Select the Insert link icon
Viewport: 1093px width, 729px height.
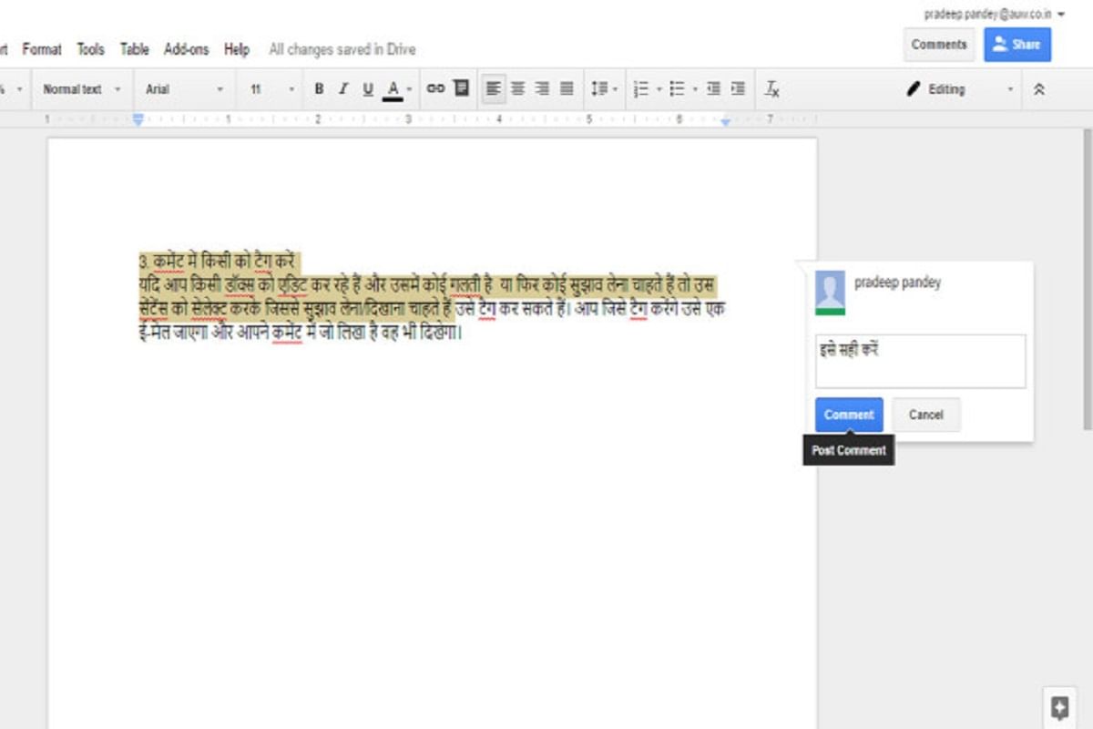[436, 88]
